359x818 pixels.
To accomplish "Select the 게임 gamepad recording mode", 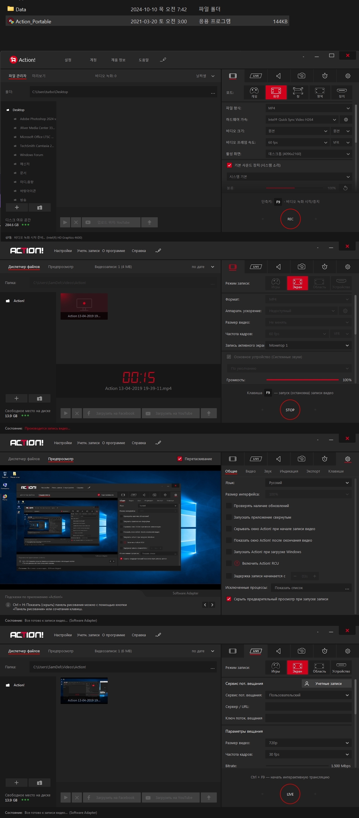I will click(254, 92).
